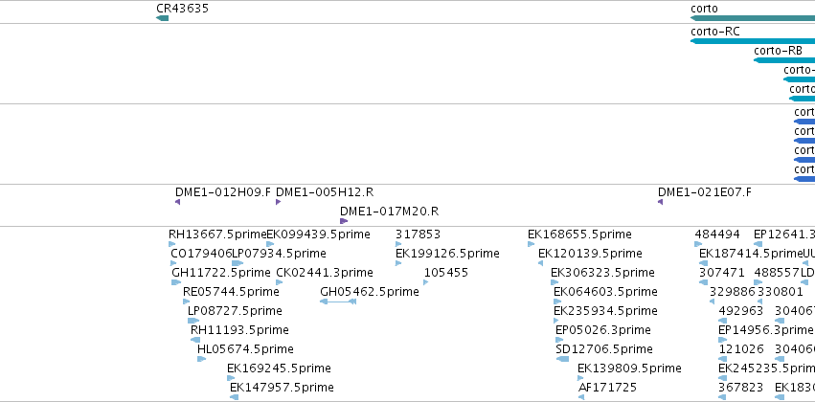
Task: Click the SD12706.5prime EST arrow
Action: point(562,359)
